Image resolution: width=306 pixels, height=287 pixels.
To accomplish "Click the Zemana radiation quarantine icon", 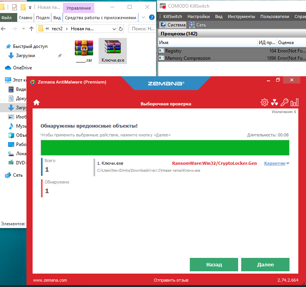I will (275, 102).
